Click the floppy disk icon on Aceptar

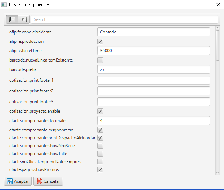10,181
